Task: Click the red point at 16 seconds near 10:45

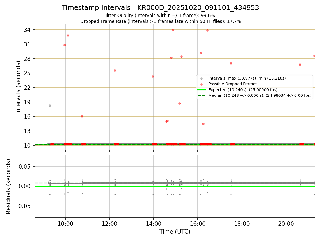Action: [82, 116]
